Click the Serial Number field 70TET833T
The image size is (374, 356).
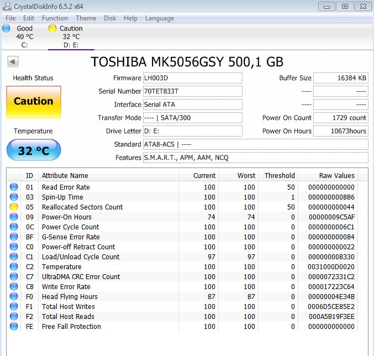[193, 91]
